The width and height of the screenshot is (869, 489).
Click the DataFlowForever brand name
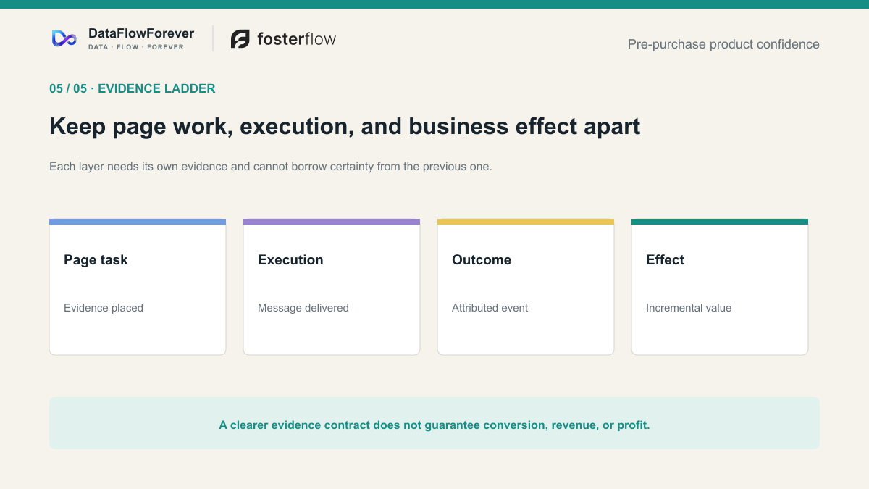[x=141, y=33]
